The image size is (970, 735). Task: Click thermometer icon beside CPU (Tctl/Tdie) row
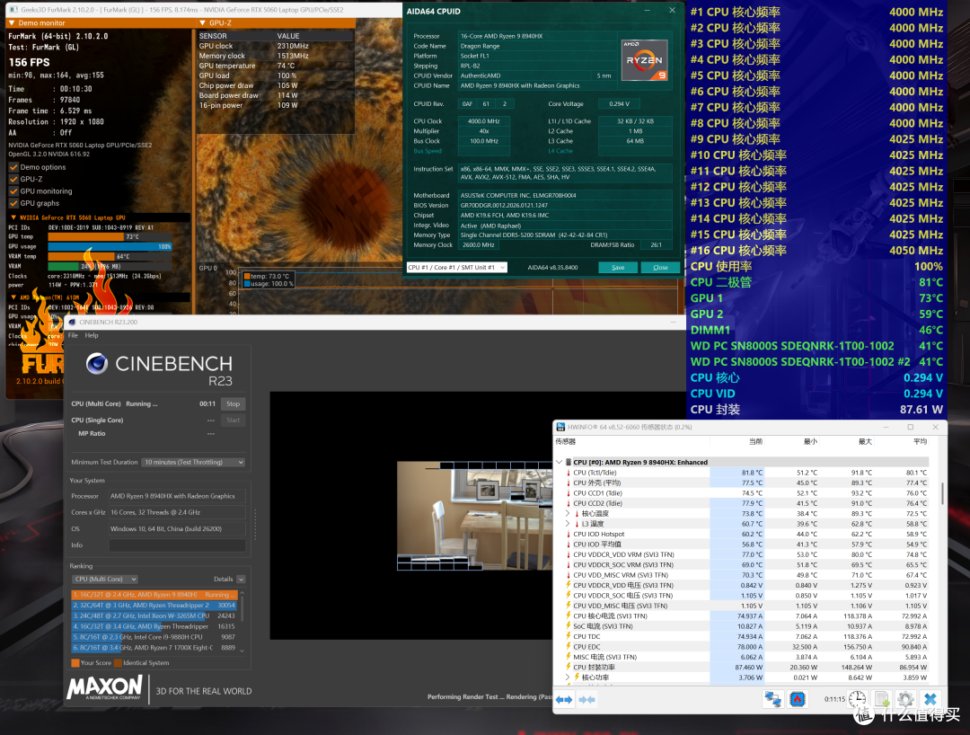[569, 473]
